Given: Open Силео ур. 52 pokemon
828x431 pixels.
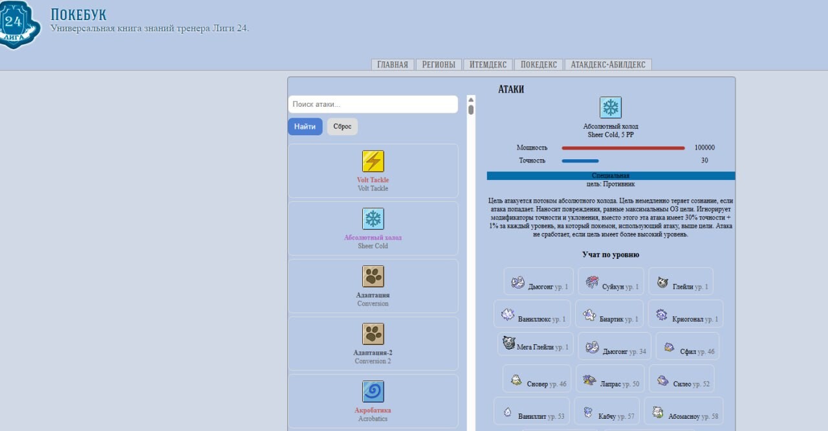Looking at the screenshot, I should click(x=682, y=379).
